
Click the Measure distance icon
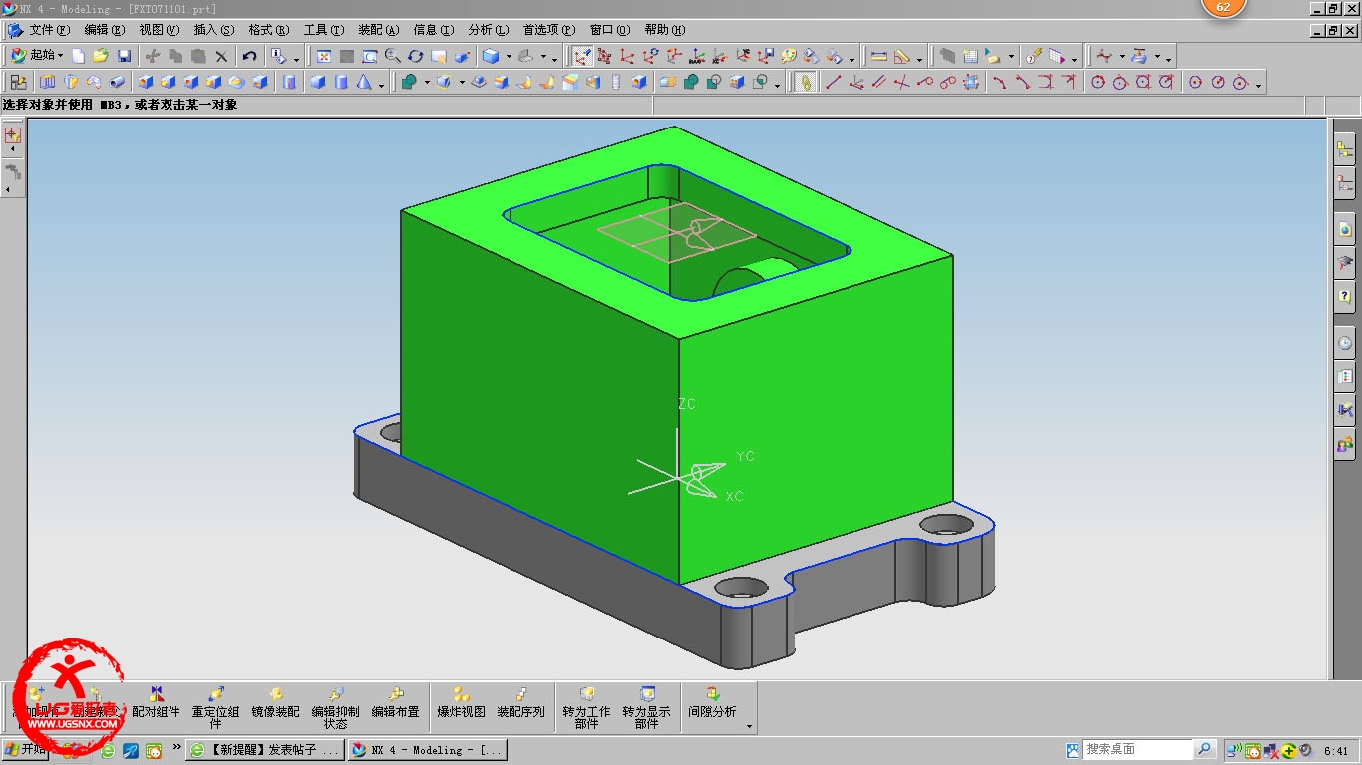tap(878, 56)
